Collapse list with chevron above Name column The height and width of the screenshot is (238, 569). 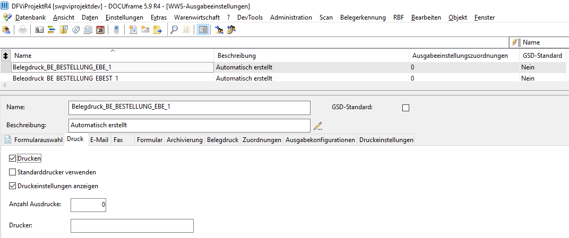tap(113, 50)
